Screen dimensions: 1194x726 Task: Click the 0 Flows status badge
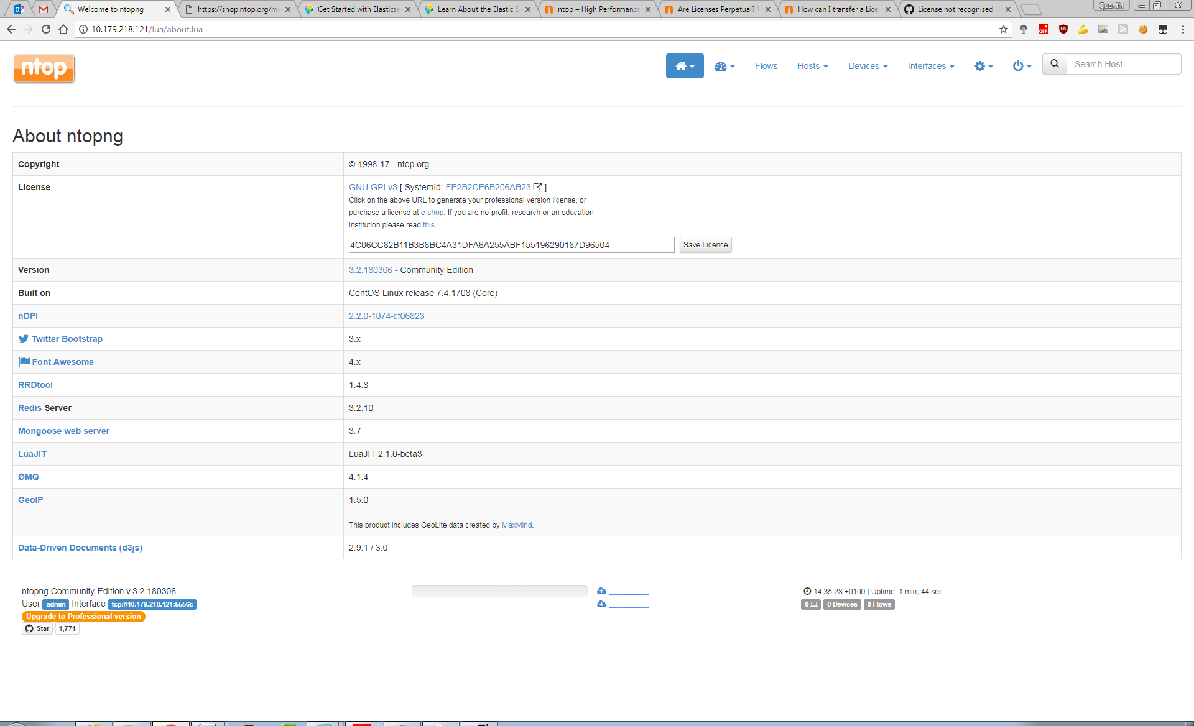[x=879, y=604]
